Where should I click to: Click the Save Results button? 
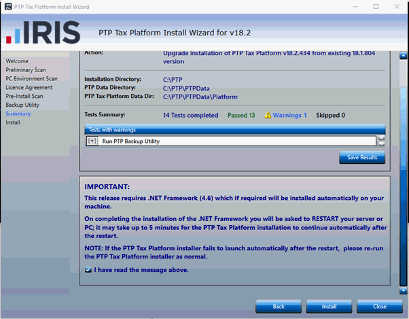pos(362,157)
